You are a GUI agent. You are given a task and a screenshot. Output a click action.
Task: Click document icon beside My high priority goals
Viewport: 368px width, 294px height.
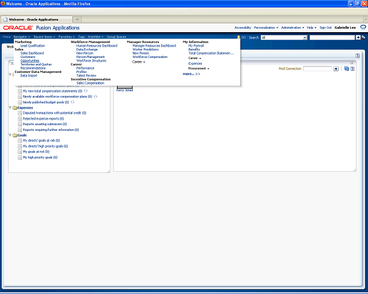coord(20,157)
